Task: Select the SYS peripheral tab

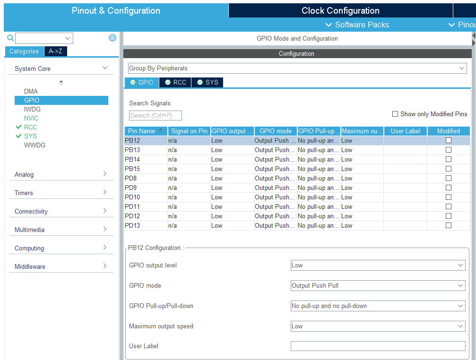Action: click(x=208, y=83)
